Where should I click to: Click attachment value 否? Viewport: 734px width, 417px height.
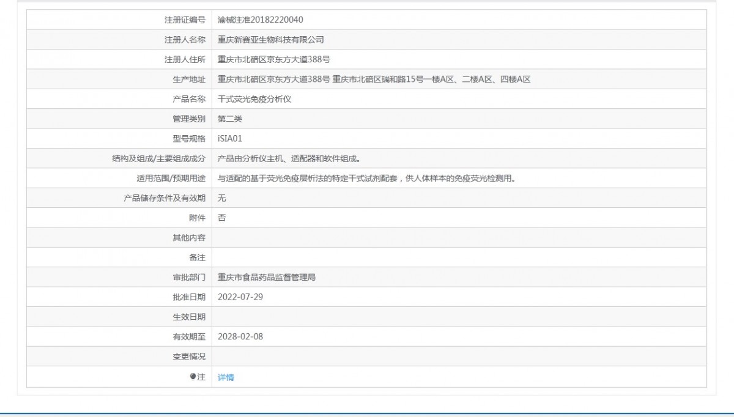[222, 218]
